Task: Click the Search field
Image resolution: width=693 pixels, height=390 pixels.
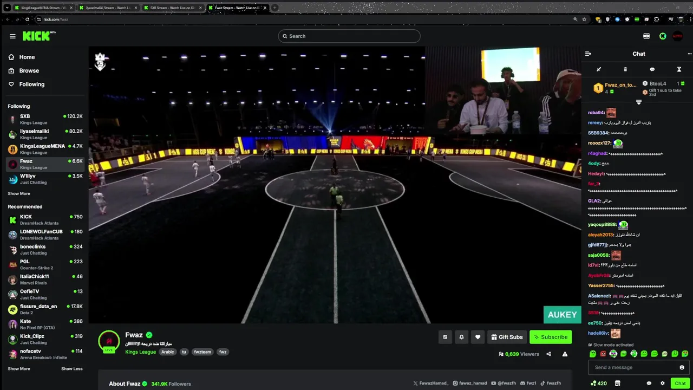Action: point(349,36)
